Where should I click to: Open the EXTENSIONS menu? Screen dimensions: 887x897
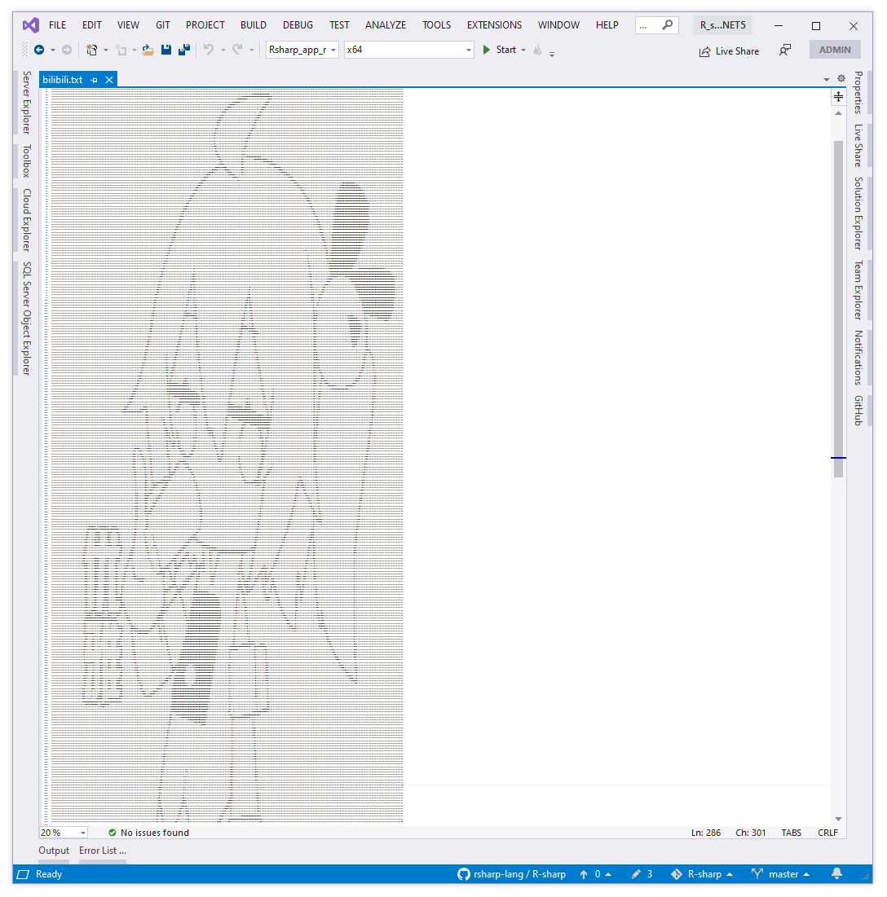(x=494, y=25)
